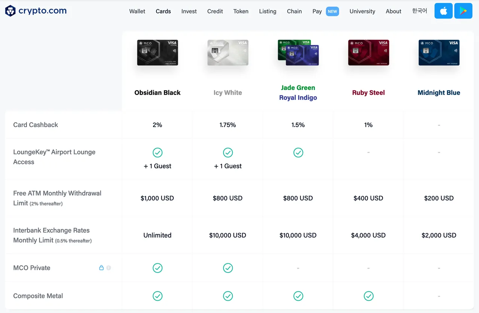Image resolution: width=479 pixels, height=313 pixels.
Task: Select the Jade Green and Royal Indigo card image
Action: 298,53
